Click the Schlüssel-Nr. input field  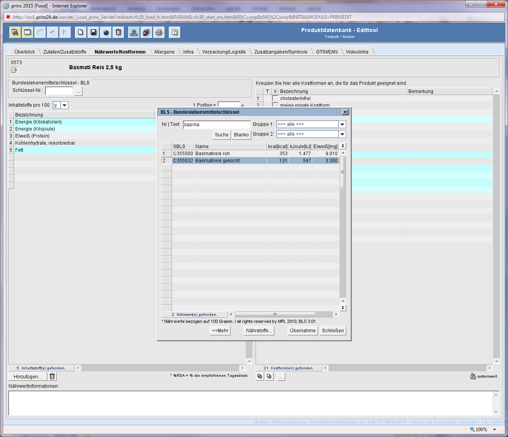pyautogui.click(x=59, y=91)
